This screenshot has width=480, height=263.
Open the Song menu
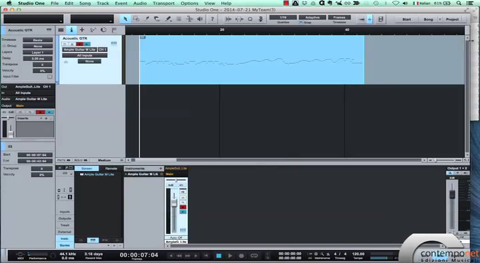click(85, 3)
